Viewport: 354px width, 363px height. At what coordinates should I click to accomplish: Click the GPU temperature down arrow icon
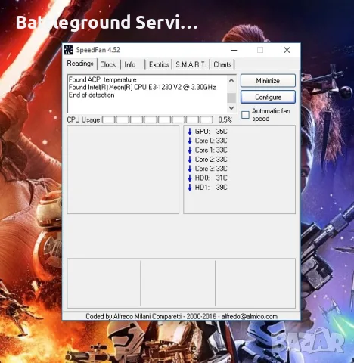pyautogui.click(x=190, y=132)
